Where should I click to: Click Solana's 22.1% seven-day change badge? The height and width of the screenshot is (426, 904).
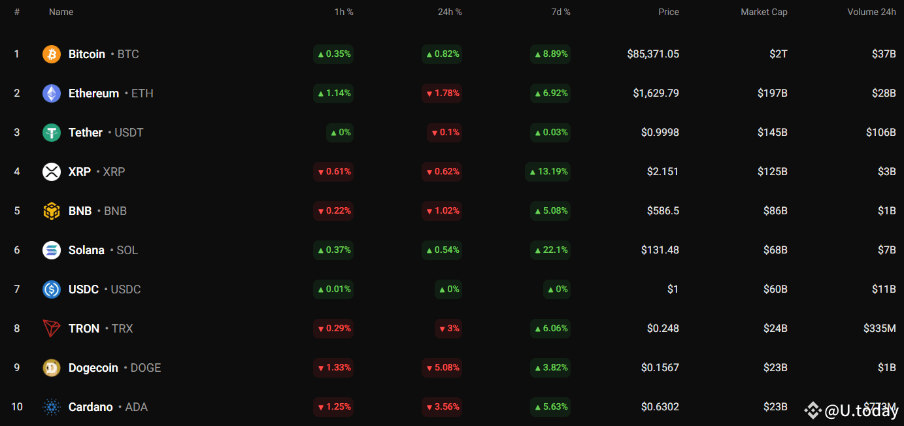[550, 250]
